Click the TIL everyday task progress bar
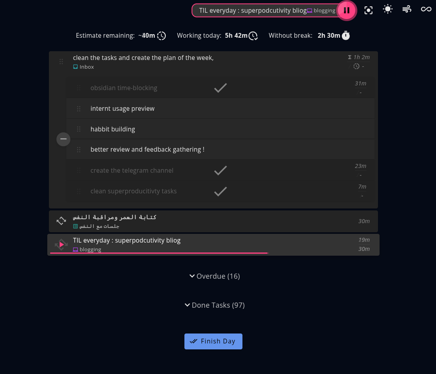The image size is (436, 374). (159, 253)
